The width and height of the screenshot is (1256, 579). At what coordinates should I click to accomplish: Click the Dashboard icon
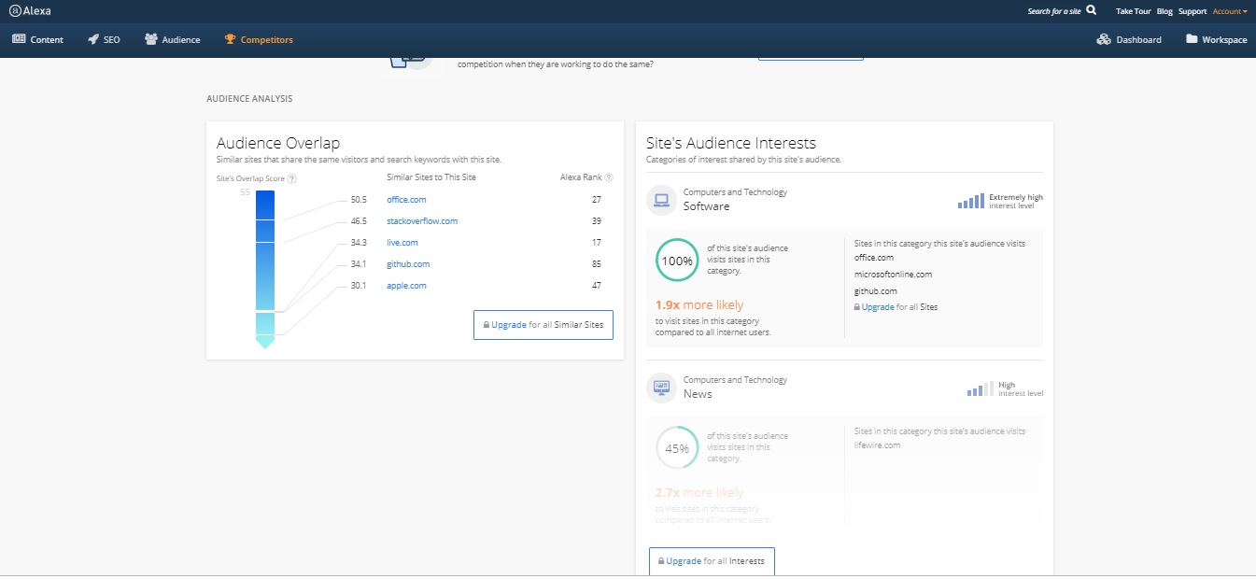tap(1104, 39)
